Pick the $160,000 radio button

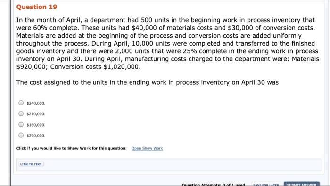[x=21, y=125]
